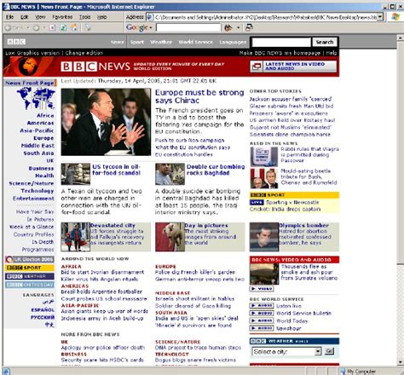This screenshot has width=404, height=375.
Task: Open the View menu
Action: (40, 17)
